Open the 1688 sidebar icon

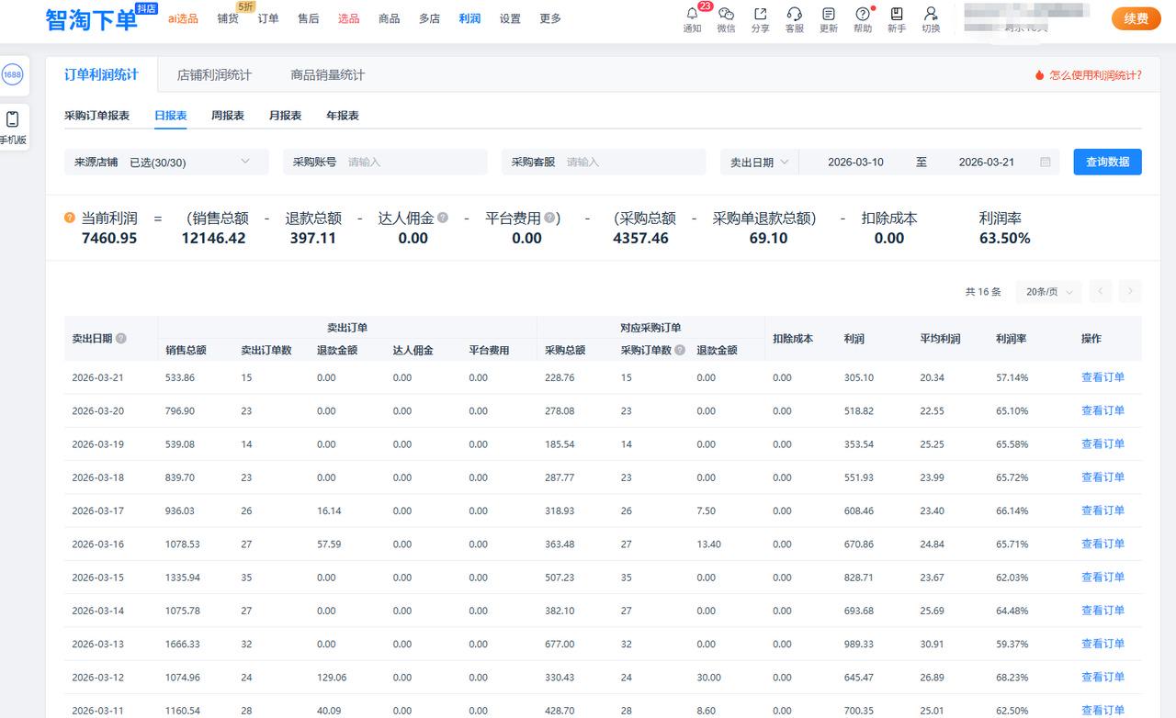[13, 75]
